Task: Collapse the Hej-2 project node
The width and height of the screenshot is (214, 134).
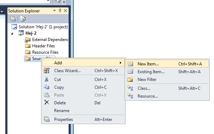Action: tap(12, 34)
